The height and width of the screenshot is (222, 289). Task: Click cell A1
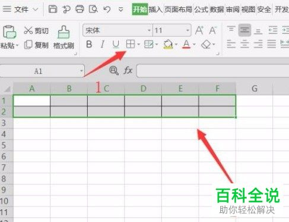click(x=32, y=101)
